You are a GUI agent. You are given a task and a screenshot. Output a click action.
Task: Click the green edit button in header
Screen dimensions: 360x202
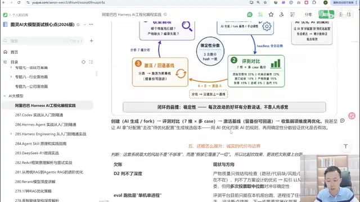326,15
